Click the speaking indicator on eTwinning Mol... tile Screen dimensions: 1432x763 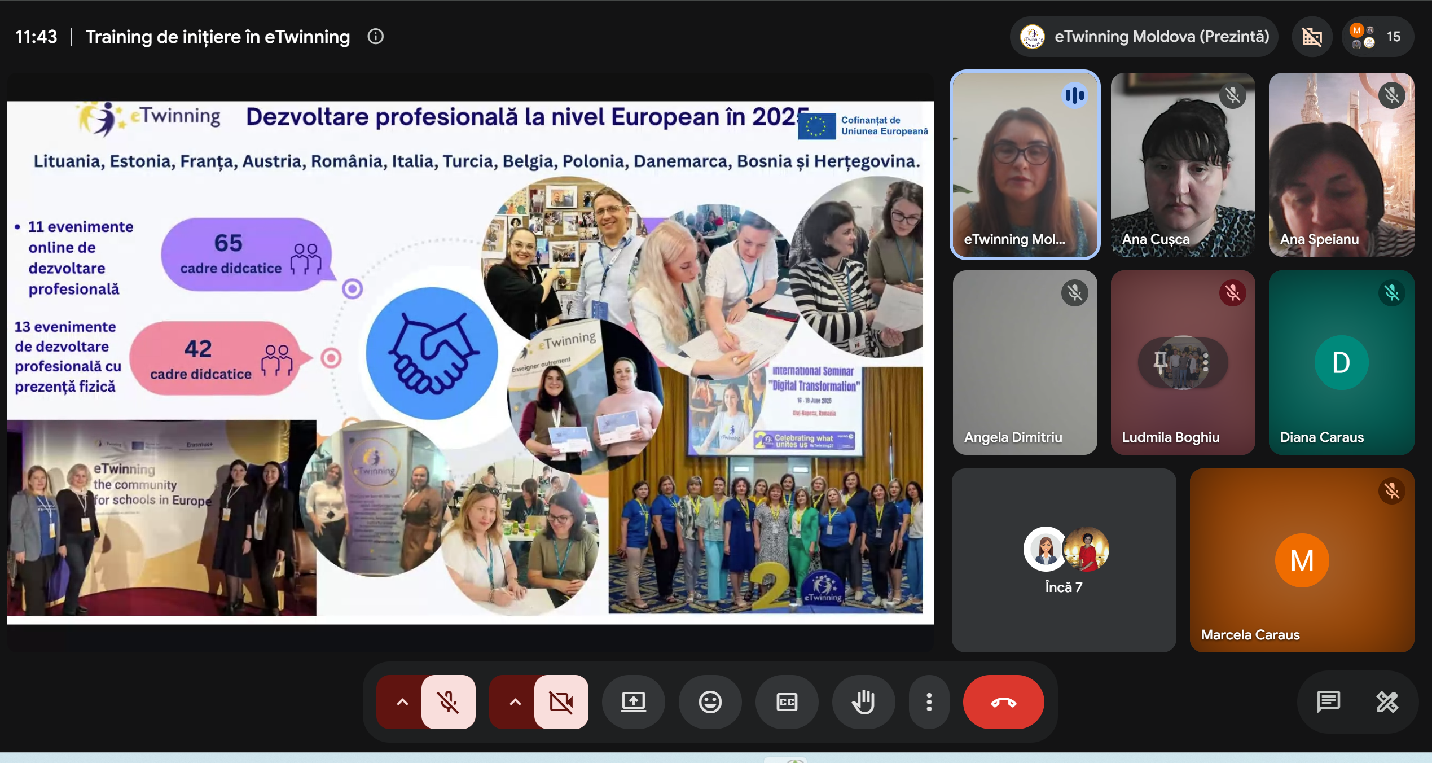coord(1075,95)
